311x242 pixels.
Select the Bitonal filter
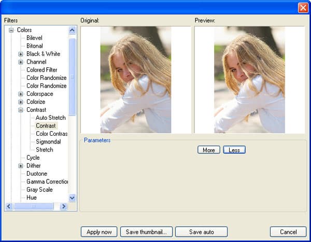pyautogui.click(x=35, y=46)
